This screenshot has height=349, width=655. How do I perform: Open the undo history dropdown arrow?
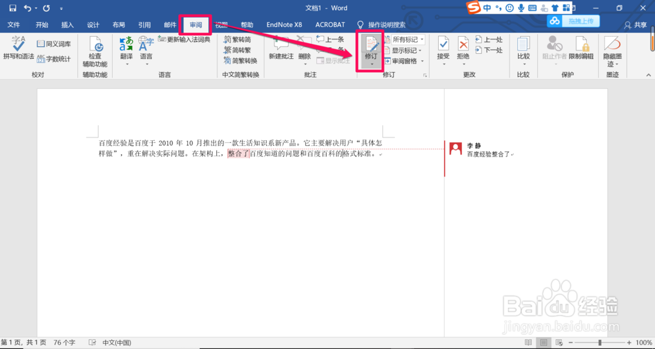(x=35, y=9)
